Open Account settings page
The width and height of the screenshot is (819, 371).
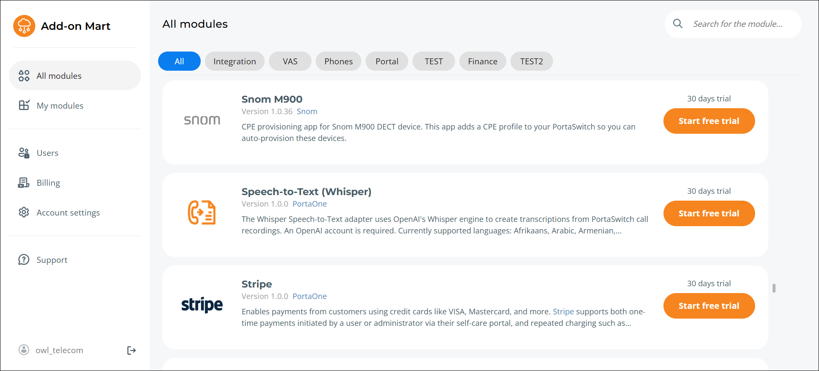(75, 212)
